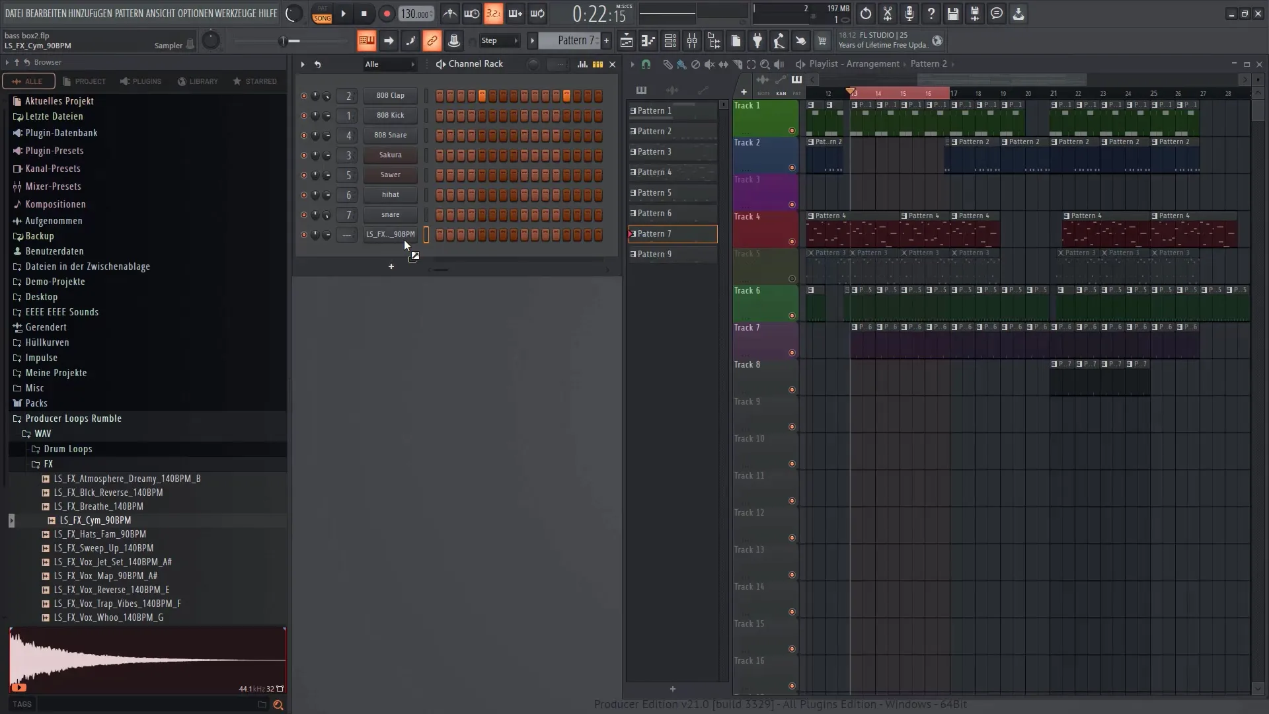Toggle loop recording icon
The height and width of the screenshot is (714, 1269).
coord(537,13)
